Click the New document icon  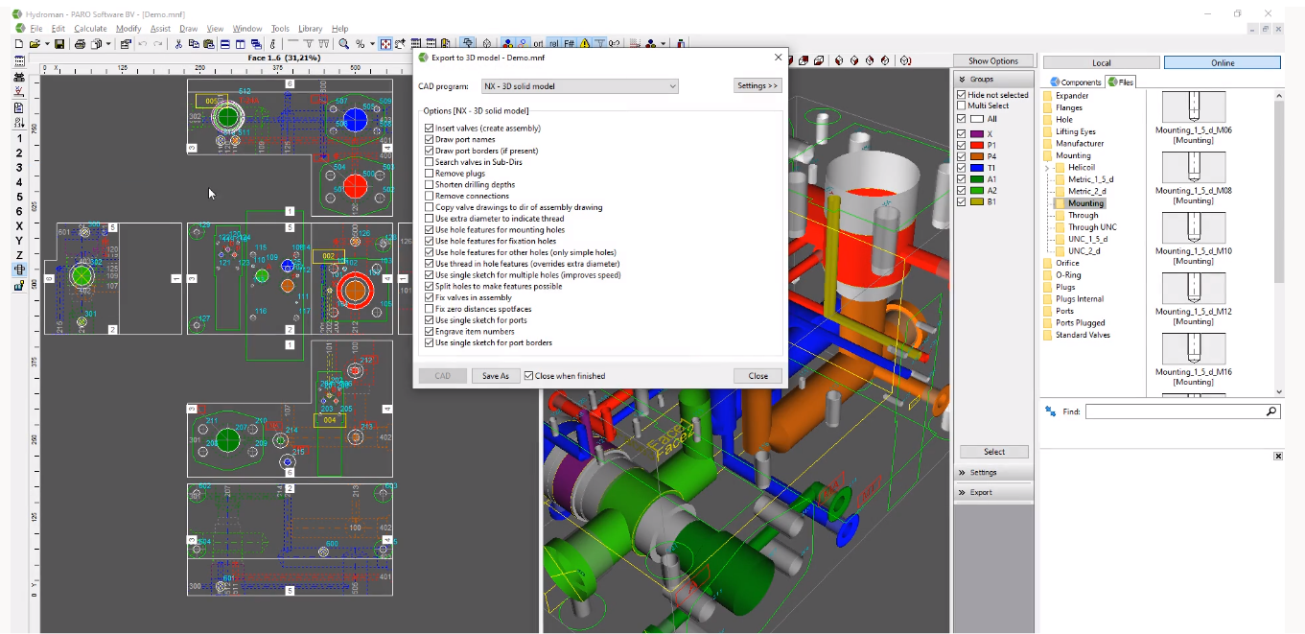tap(18, 42)
